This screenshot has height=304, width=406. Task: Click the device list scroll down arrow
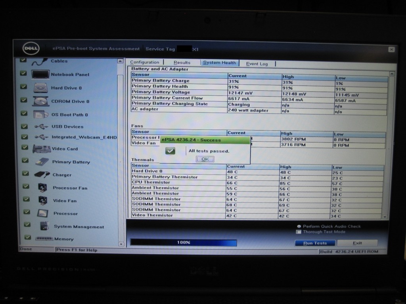pyautogui.click(x=121, y=244)
